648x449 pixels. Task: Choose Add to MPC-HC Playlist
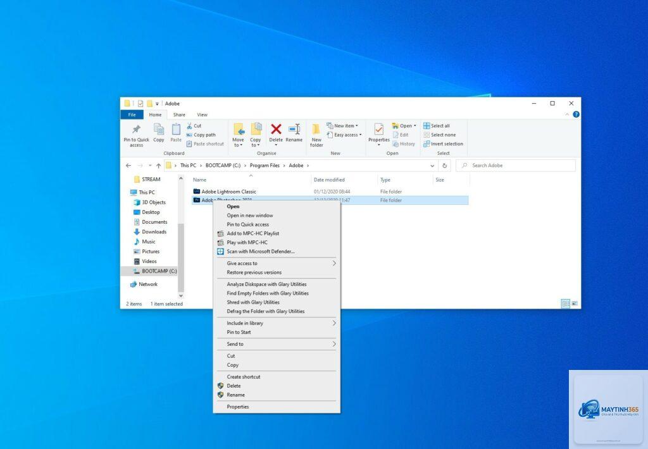[252, 233]
